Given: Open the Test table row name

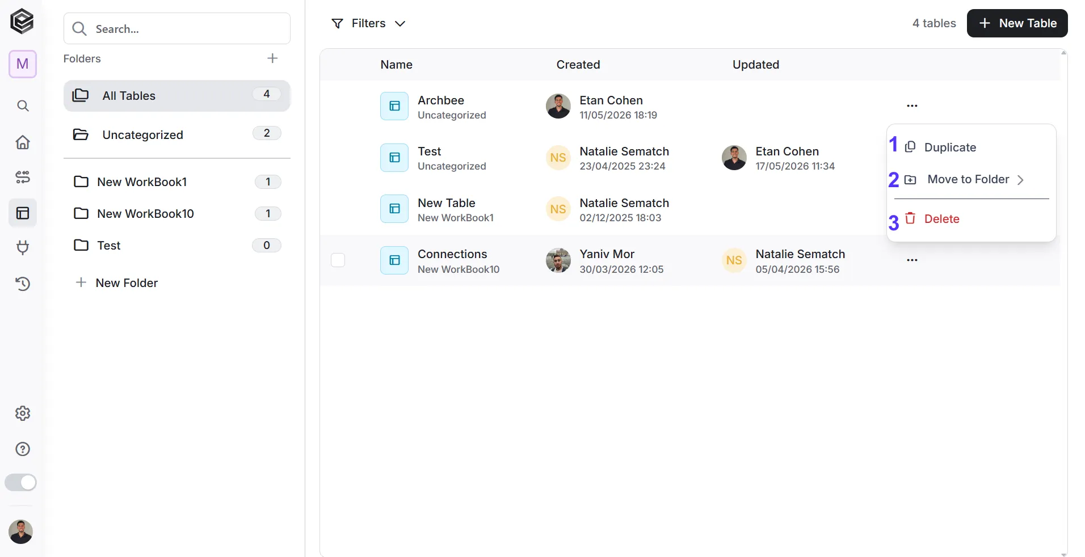Looking at the screenshot, I should tap(429, 151).
